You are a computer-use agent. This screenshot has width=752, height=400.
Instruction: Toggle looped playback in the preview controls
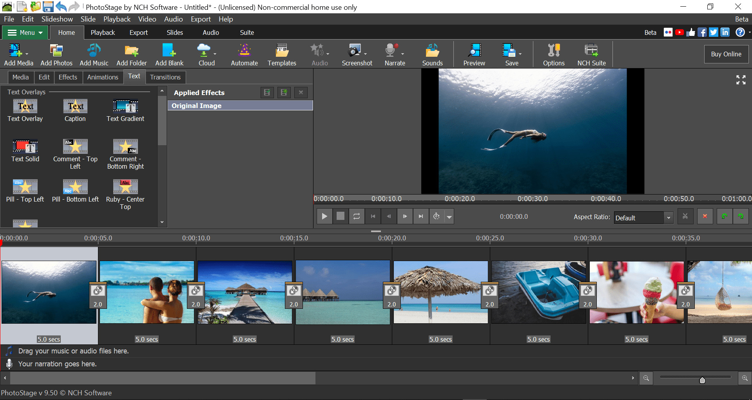pyautogui.click(x=356, y=216)
